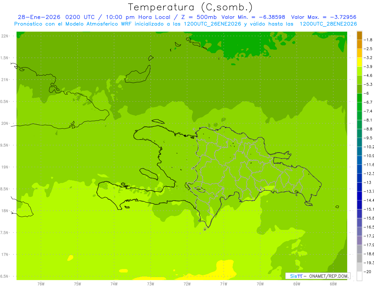Click the 17N latitude label

coord(5,254)
